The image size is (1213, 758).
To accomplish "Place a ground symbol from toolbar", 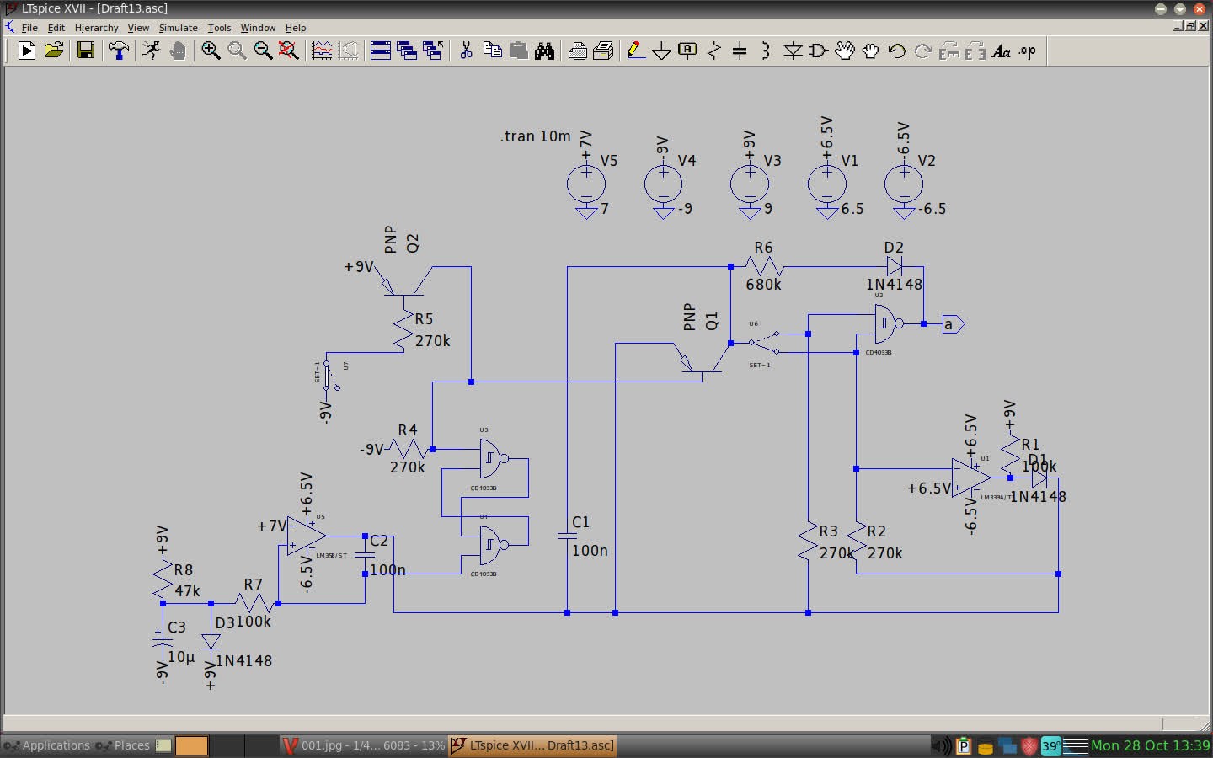I will (662, 51).
